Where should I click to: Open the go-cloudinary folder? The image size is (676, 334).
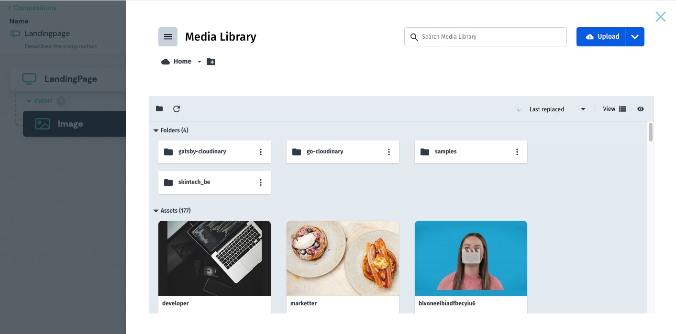[343, 152]
